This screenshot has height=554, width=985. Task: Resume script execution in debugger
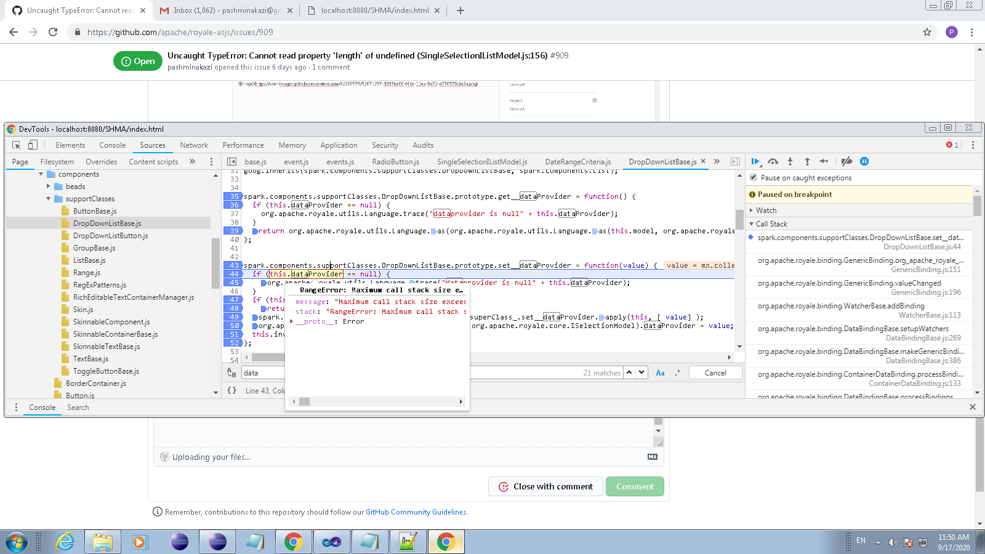[755, 161]
